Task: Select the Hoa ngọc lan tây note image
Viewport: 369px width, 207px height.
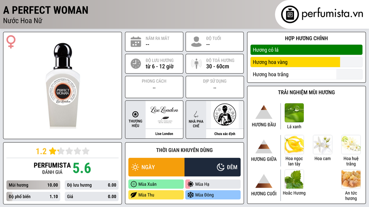Action: pyautogui.click(x=294, y=144)
